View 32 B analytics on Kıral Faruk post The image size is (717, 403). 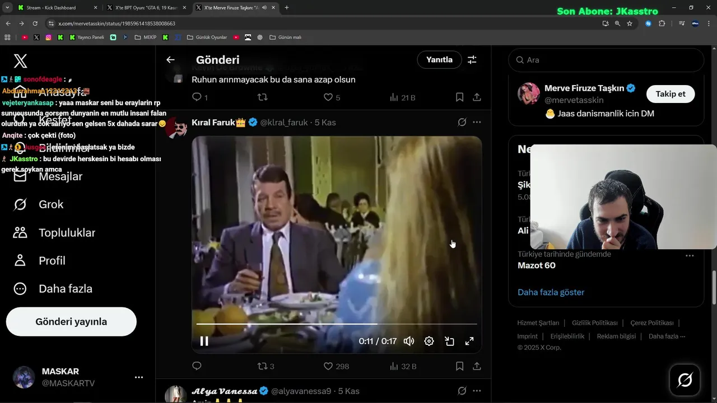(x=403, y=366)
